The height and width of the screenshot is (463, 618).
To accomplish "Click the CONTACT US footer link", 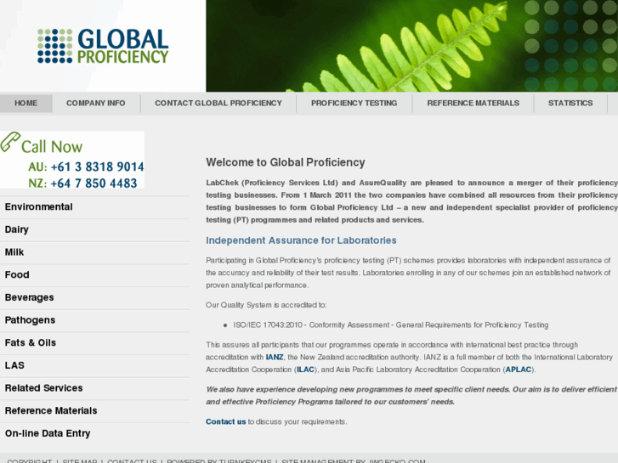I will click(132, 460).
